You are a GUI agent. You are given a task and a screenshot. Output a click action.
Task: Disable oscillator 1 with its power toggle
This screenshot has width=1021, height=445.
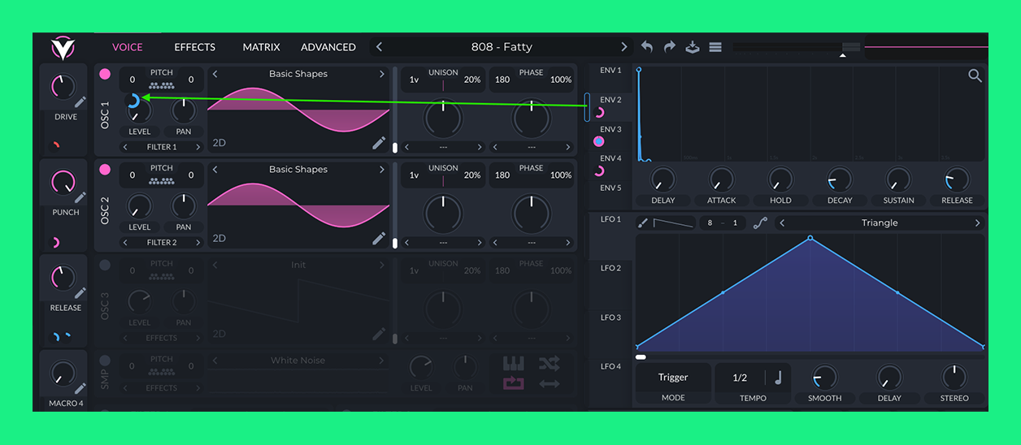(x=105, y=74)
